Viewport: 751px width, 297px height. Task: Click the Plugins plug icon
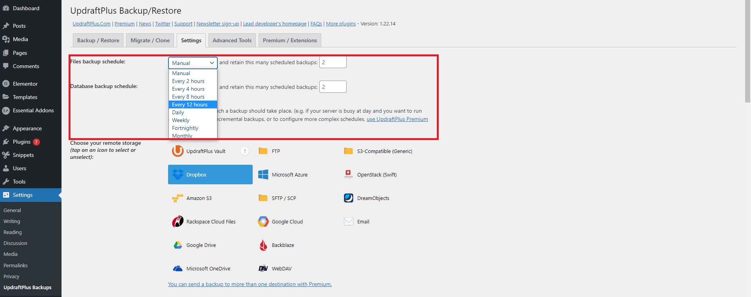pos(6,142)
